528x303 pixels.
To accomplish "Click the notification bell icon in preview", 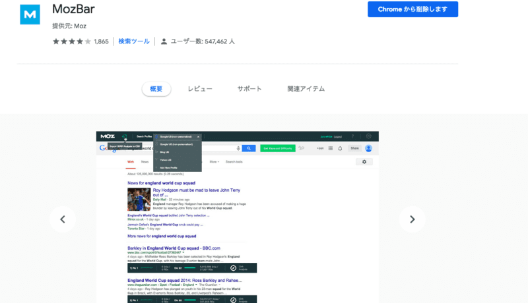I will pyautogui.click(x=340, y=148).
